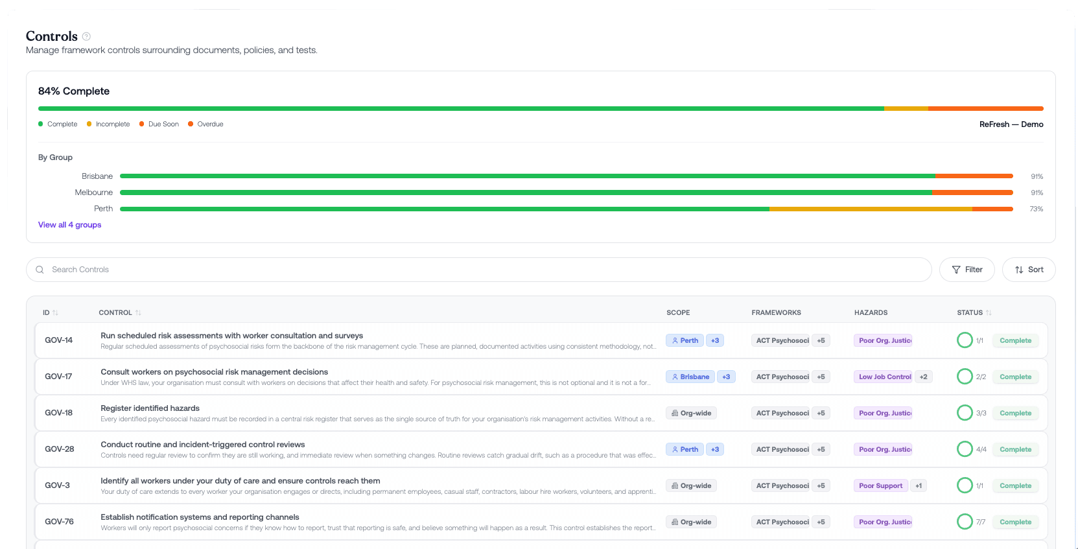Click the 2/2 count in row GOV-17

(x=981, y=377)
